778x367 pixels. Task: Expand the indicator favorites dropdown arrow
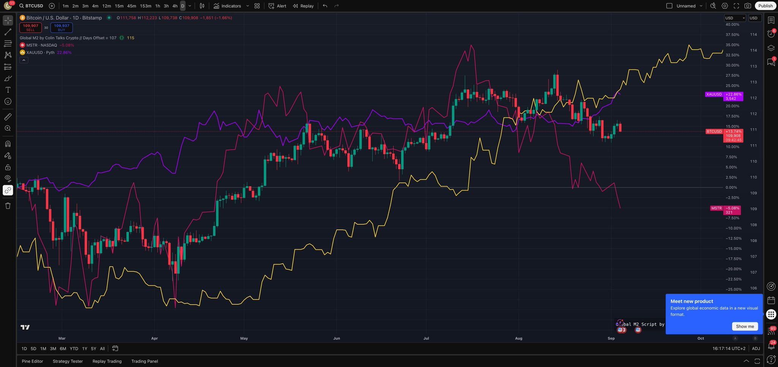pos(248,6)
